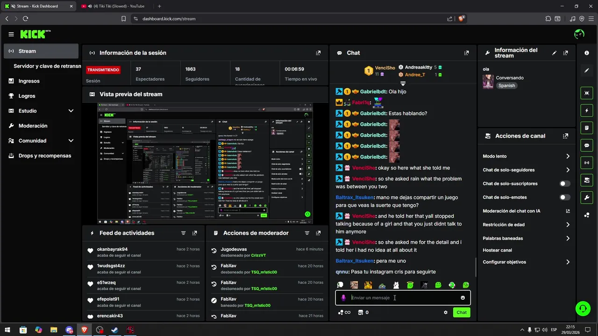Screen dimensions: 598x336
Task: Toggle the lightning bolt widget icon in the right bar
Action: coord(587,111)
